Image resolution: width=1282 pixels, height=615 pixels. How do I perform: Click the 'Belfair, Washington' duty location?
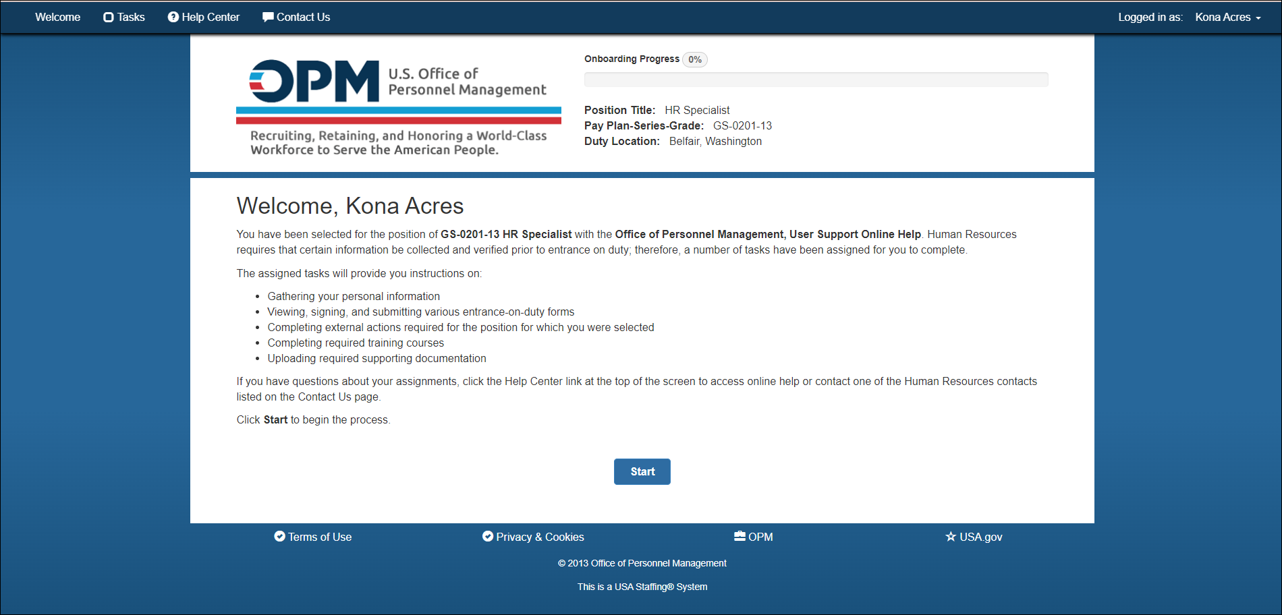715,141
